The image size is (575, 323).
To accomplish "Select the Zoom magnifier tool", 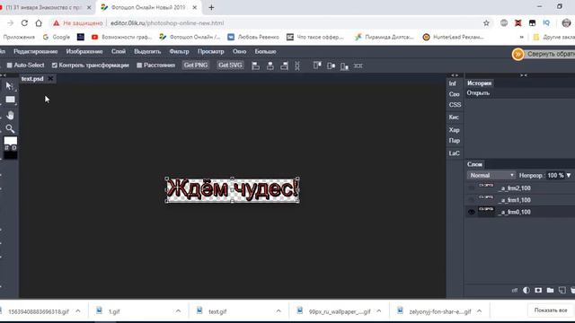I will point(10,128).
